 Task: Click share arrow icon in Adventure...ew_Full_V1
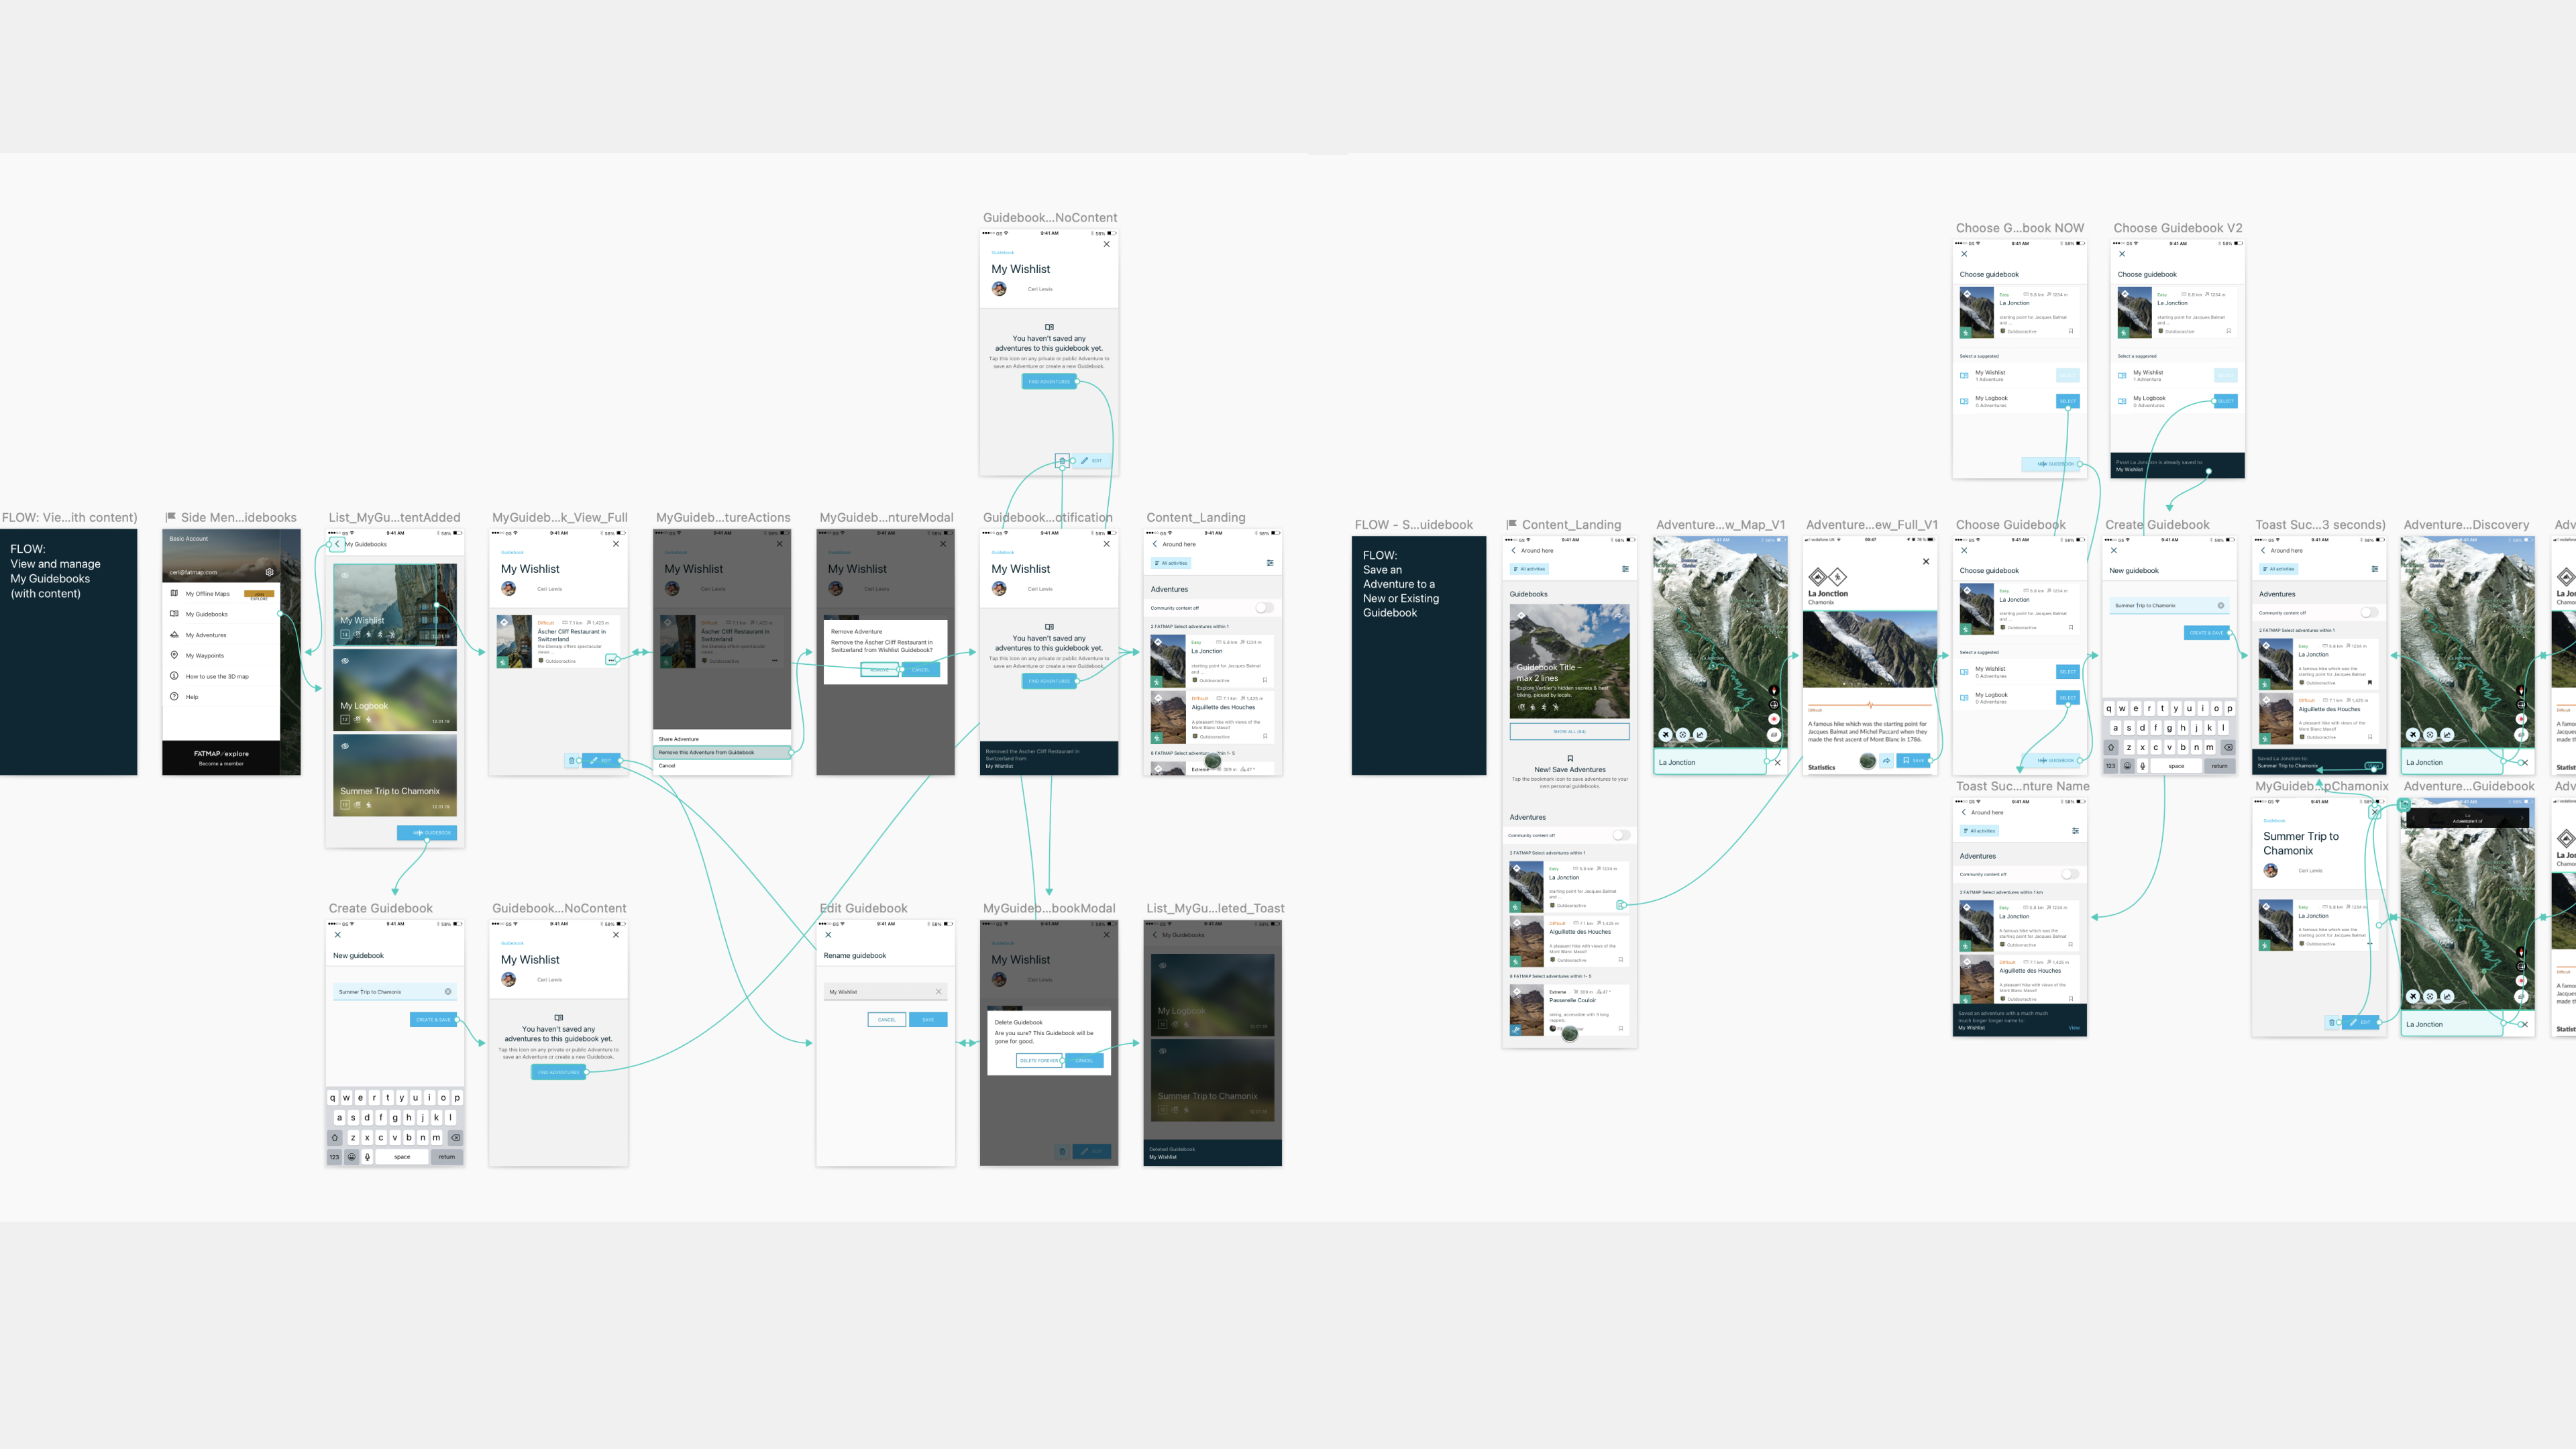(x=1886, y=761)
